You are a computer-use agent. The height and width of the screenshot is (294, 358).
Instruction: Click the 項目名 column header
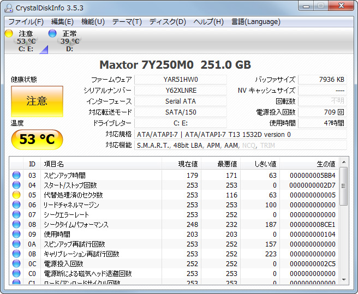[x=101, y=164]
